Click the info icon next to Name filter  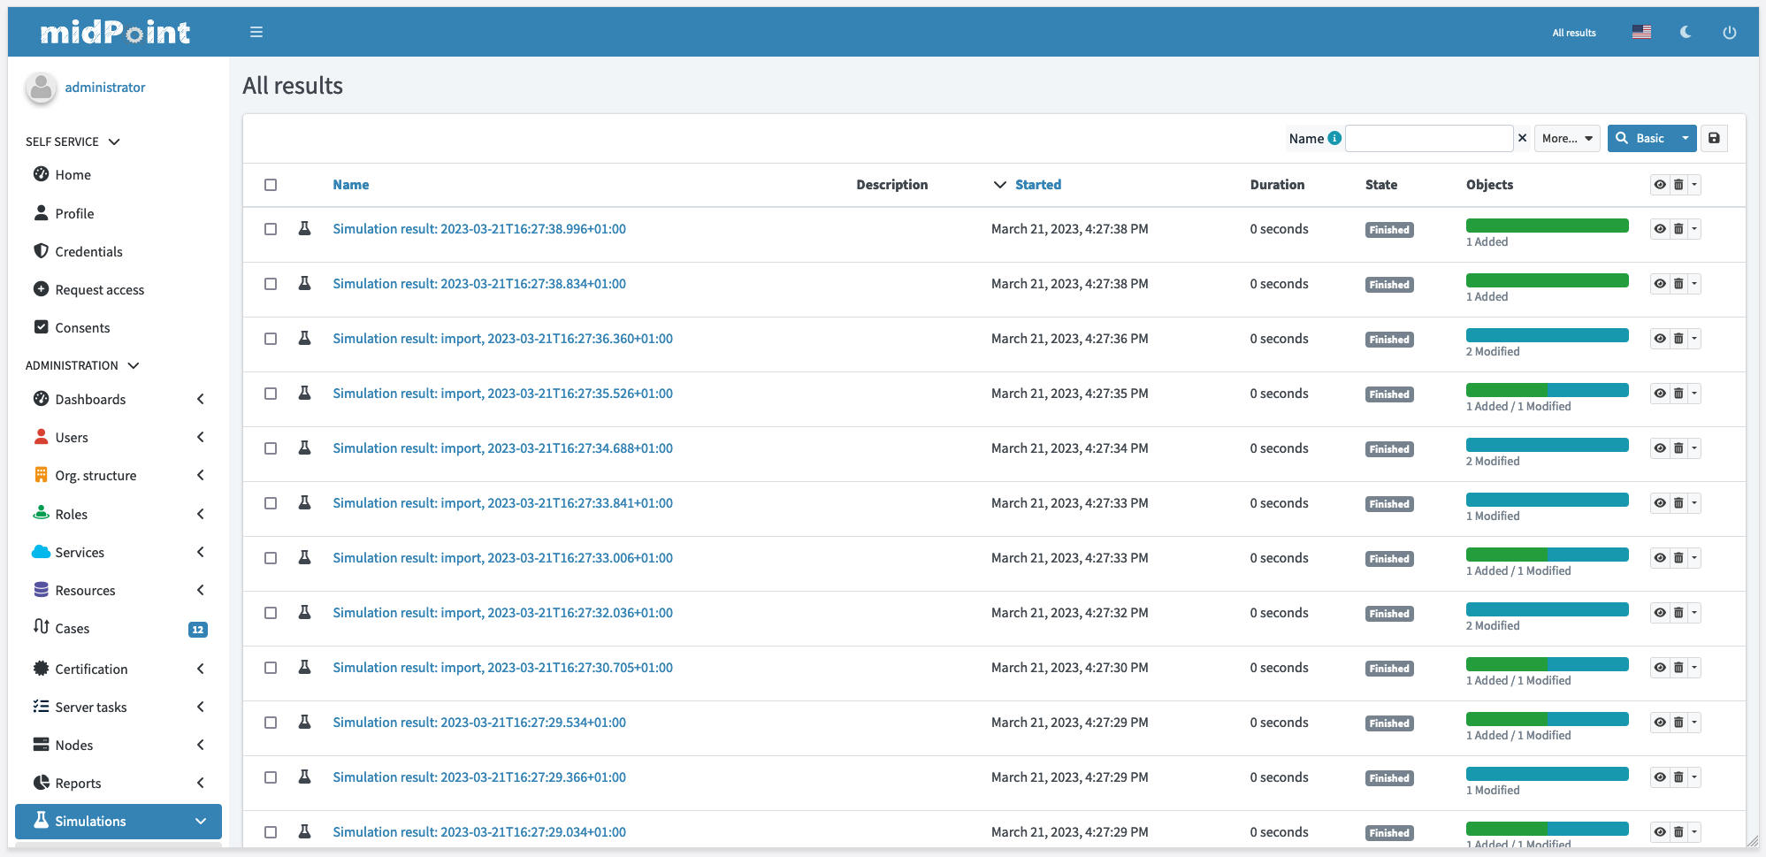[1334, 138]
